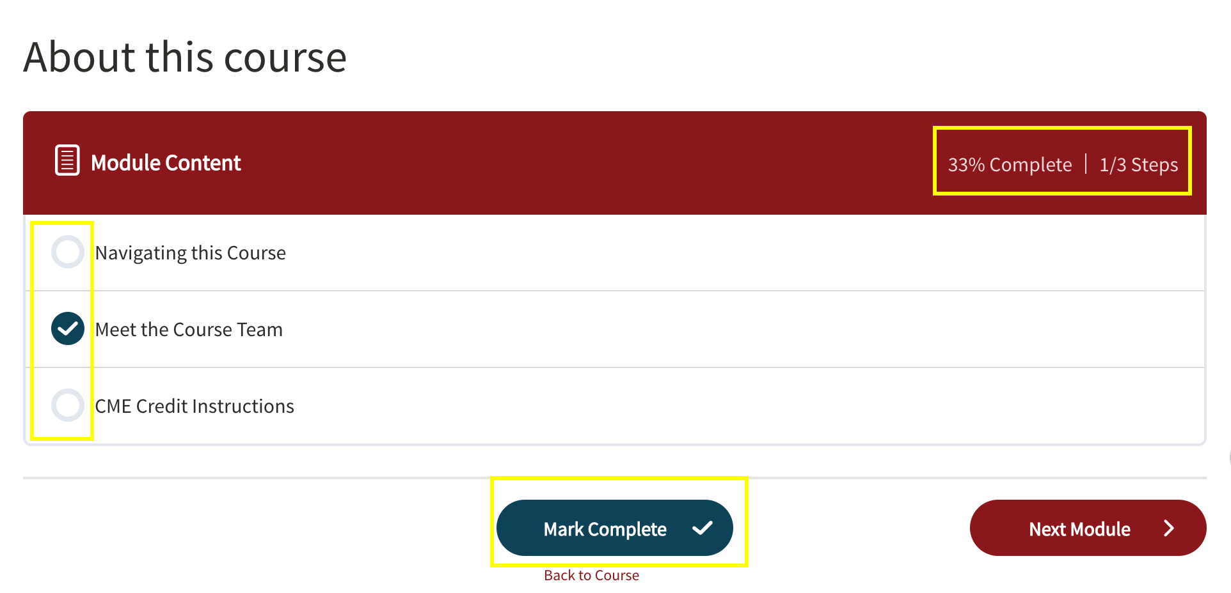The image size is (1231, 593).
Task: Open the Navigating this Course lesson
Action: tap(191, 253)
